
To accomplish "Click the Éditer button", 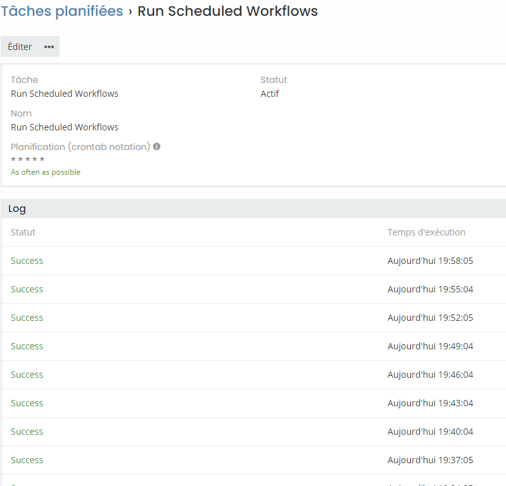I will (20, 47).
